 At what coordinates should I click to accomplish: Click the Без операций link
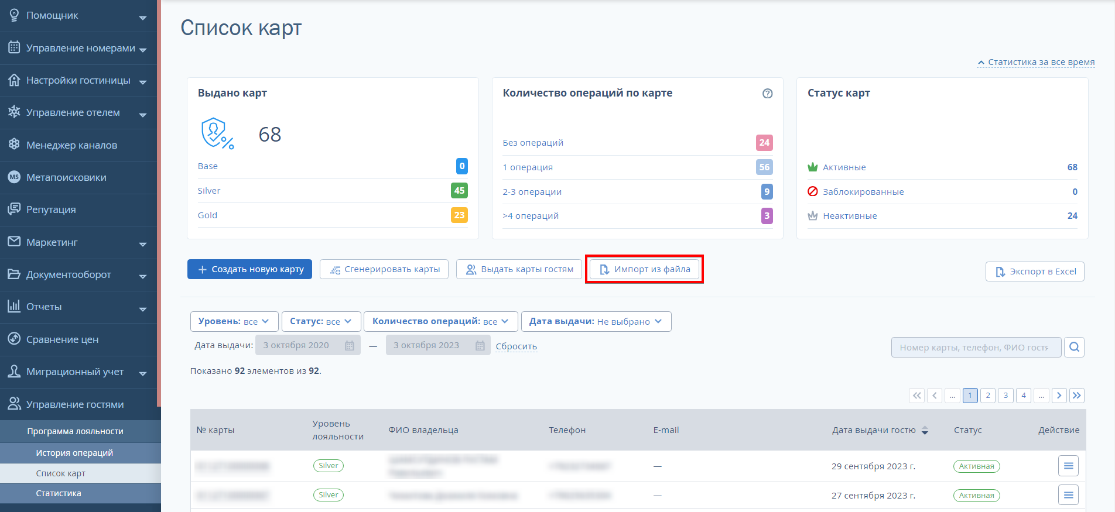click(533, 143)
